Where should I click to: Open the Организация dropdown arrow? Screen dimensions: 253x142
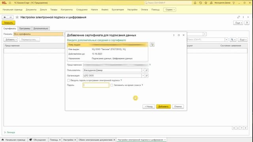143,75
